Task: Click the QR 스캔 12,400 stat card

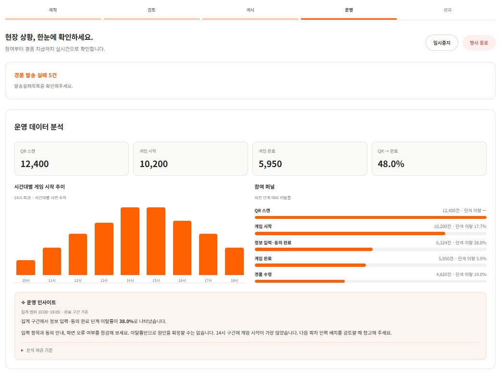Action: point(72,158)
